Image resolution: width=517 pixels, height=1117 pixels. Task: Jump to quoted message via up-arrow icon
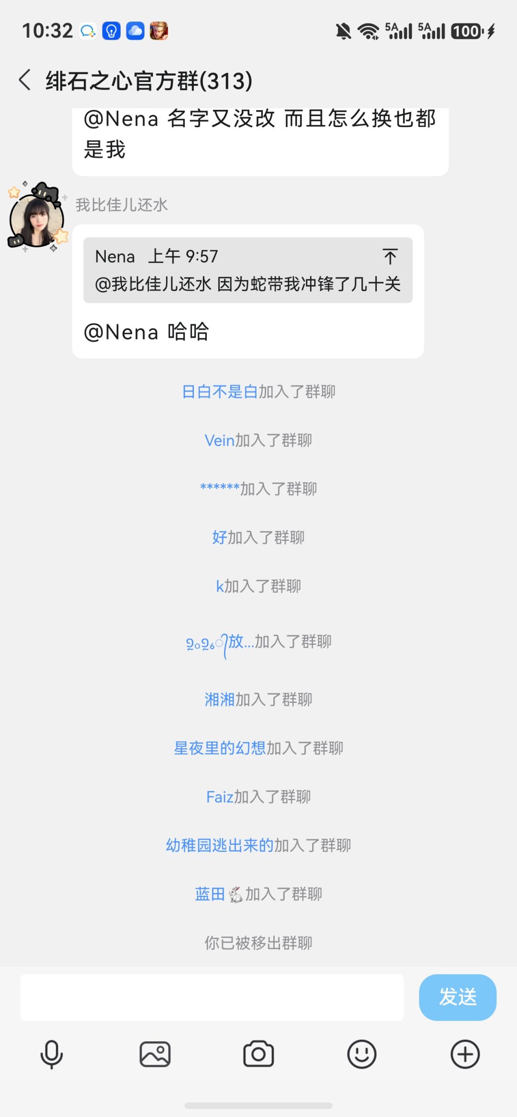390,256
